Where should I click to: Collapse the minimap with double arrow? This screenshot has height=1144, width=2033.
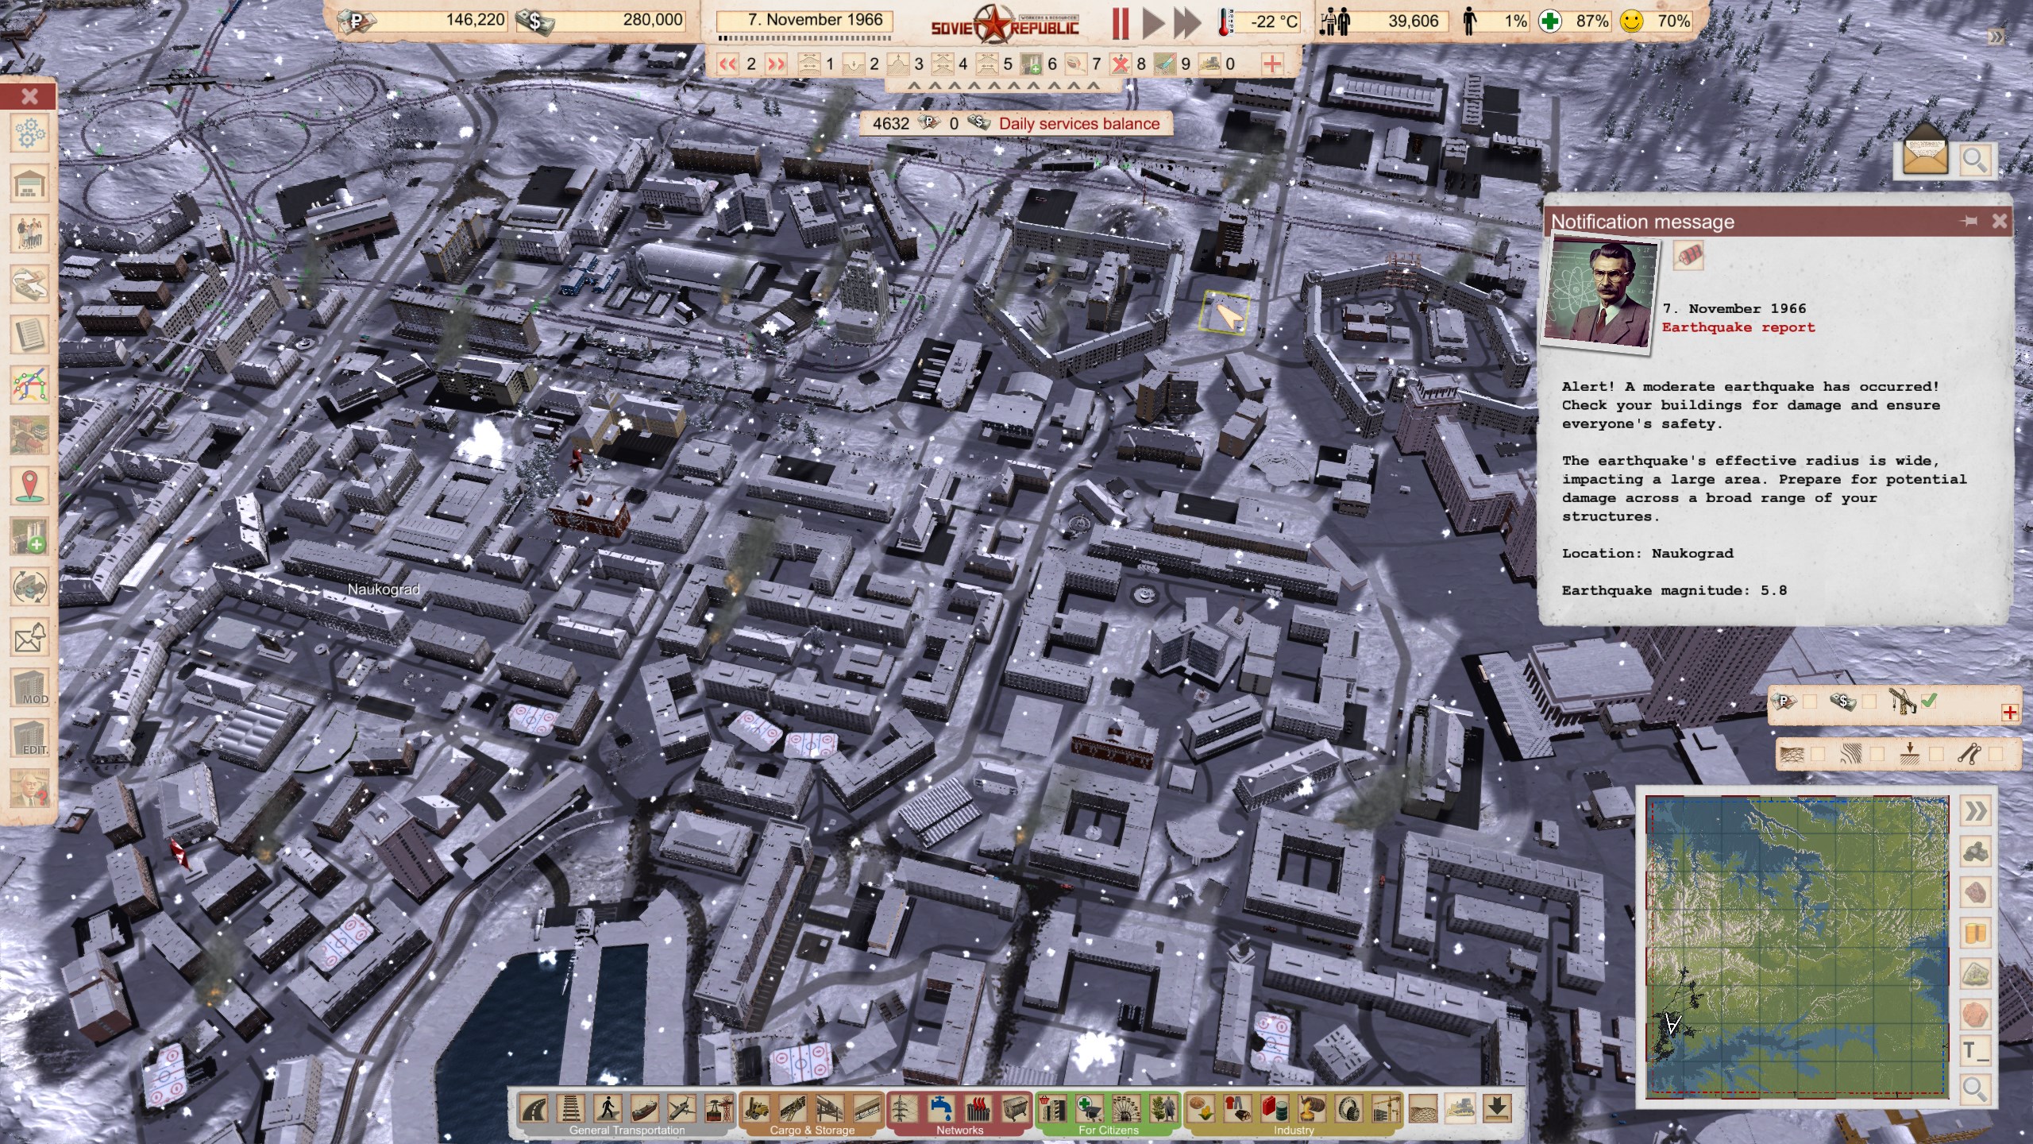pyautogui.click(x=1975, y=811)
